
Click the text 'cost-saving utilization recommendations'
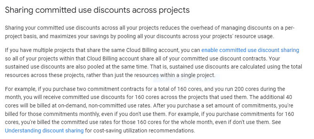tap(144, 131)
